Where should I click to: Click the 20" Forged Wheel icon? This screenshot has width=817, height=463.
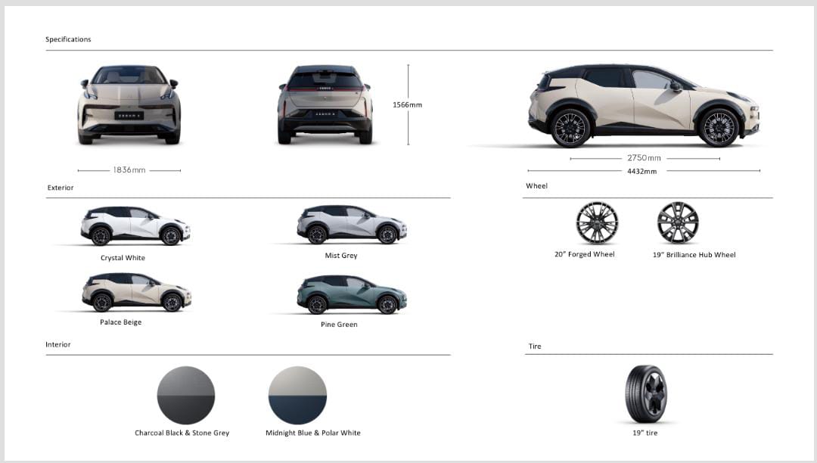(597, 223)
